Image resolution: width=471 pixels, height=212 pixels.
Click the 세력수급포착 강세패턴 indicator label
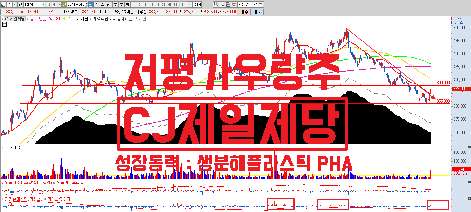tap(113, 19)
